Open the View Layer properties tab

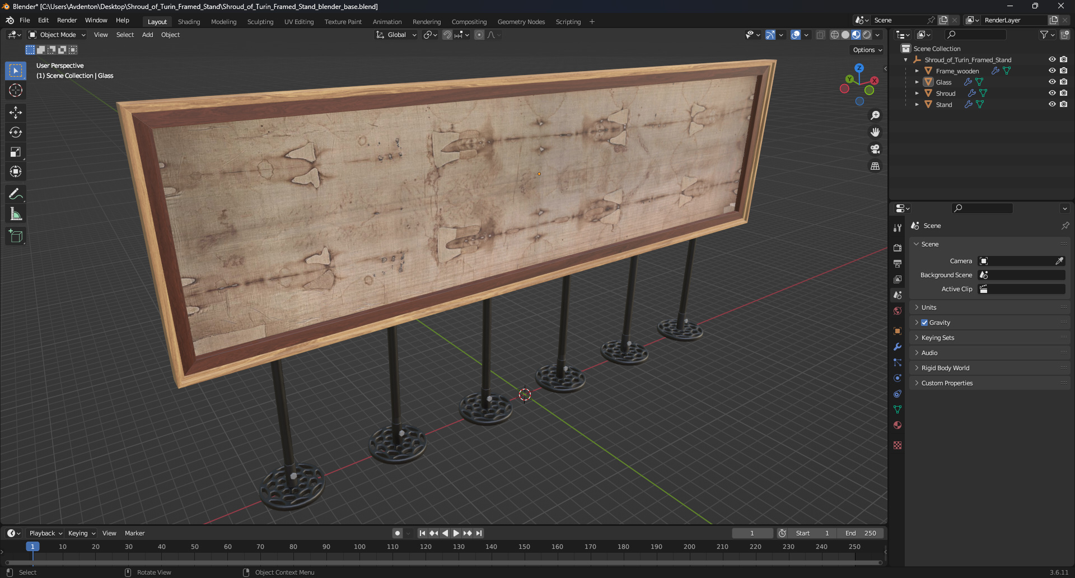[898, 279]
